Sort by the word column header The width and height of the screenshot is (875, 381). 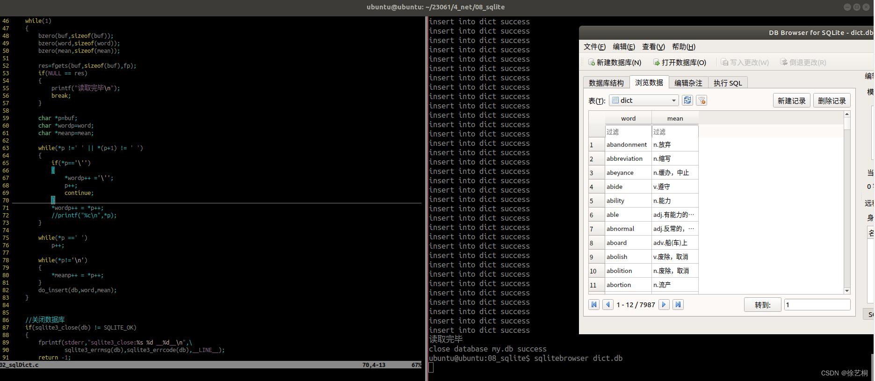(628, 118)
